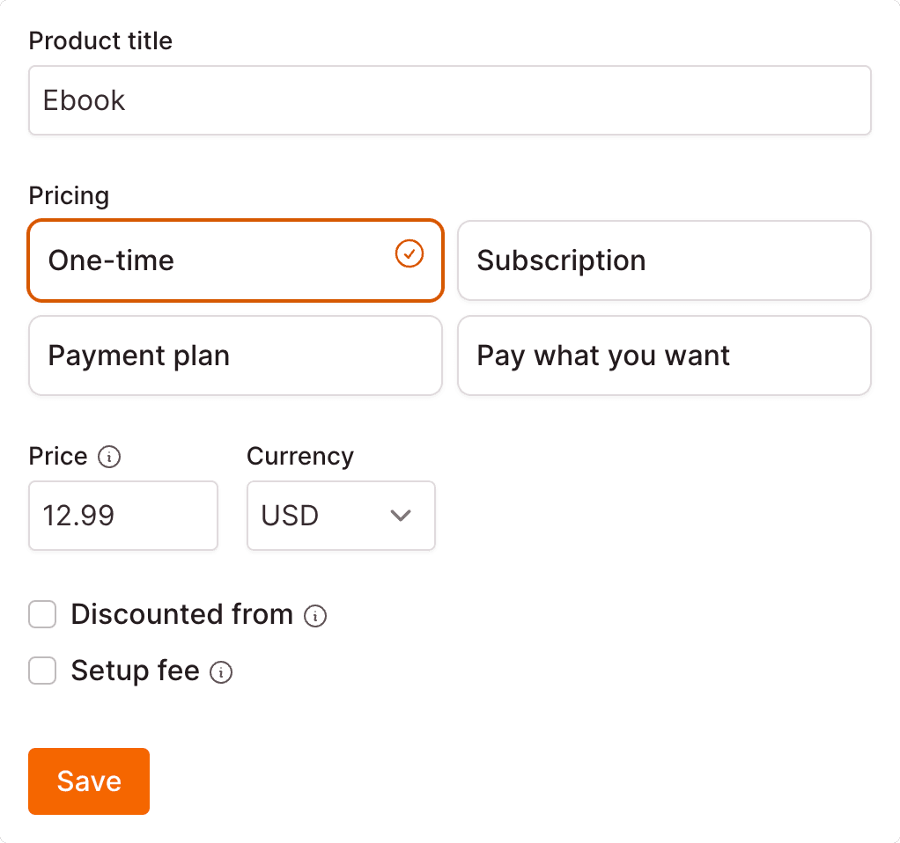Screen dimensions: 900x843
Task: Click inside the Price field showing 12.99
Action: click(123, 516)
